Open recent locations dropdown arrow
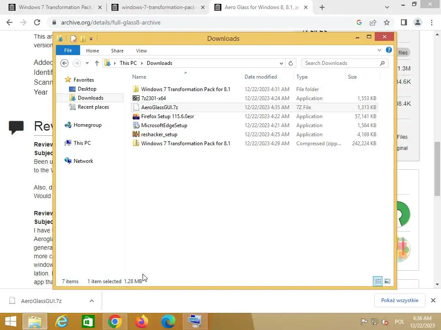 (x=87, y=63)
